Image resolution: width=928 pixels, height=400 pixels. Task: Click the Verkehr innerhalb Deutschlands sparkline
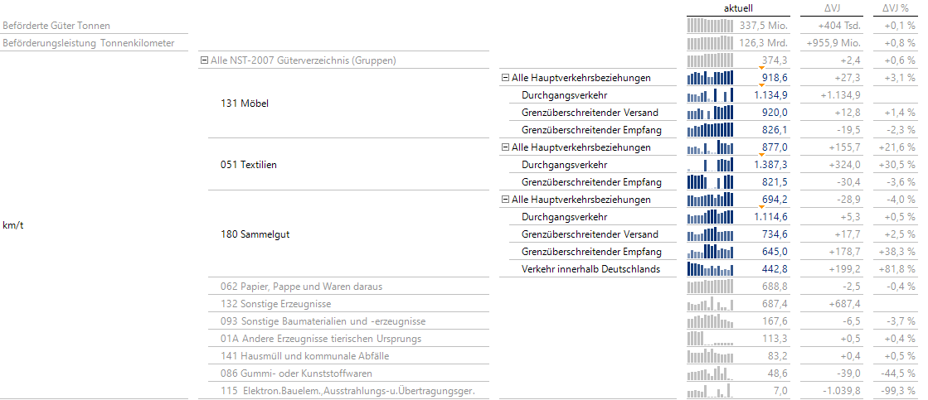tap(711, 269)
